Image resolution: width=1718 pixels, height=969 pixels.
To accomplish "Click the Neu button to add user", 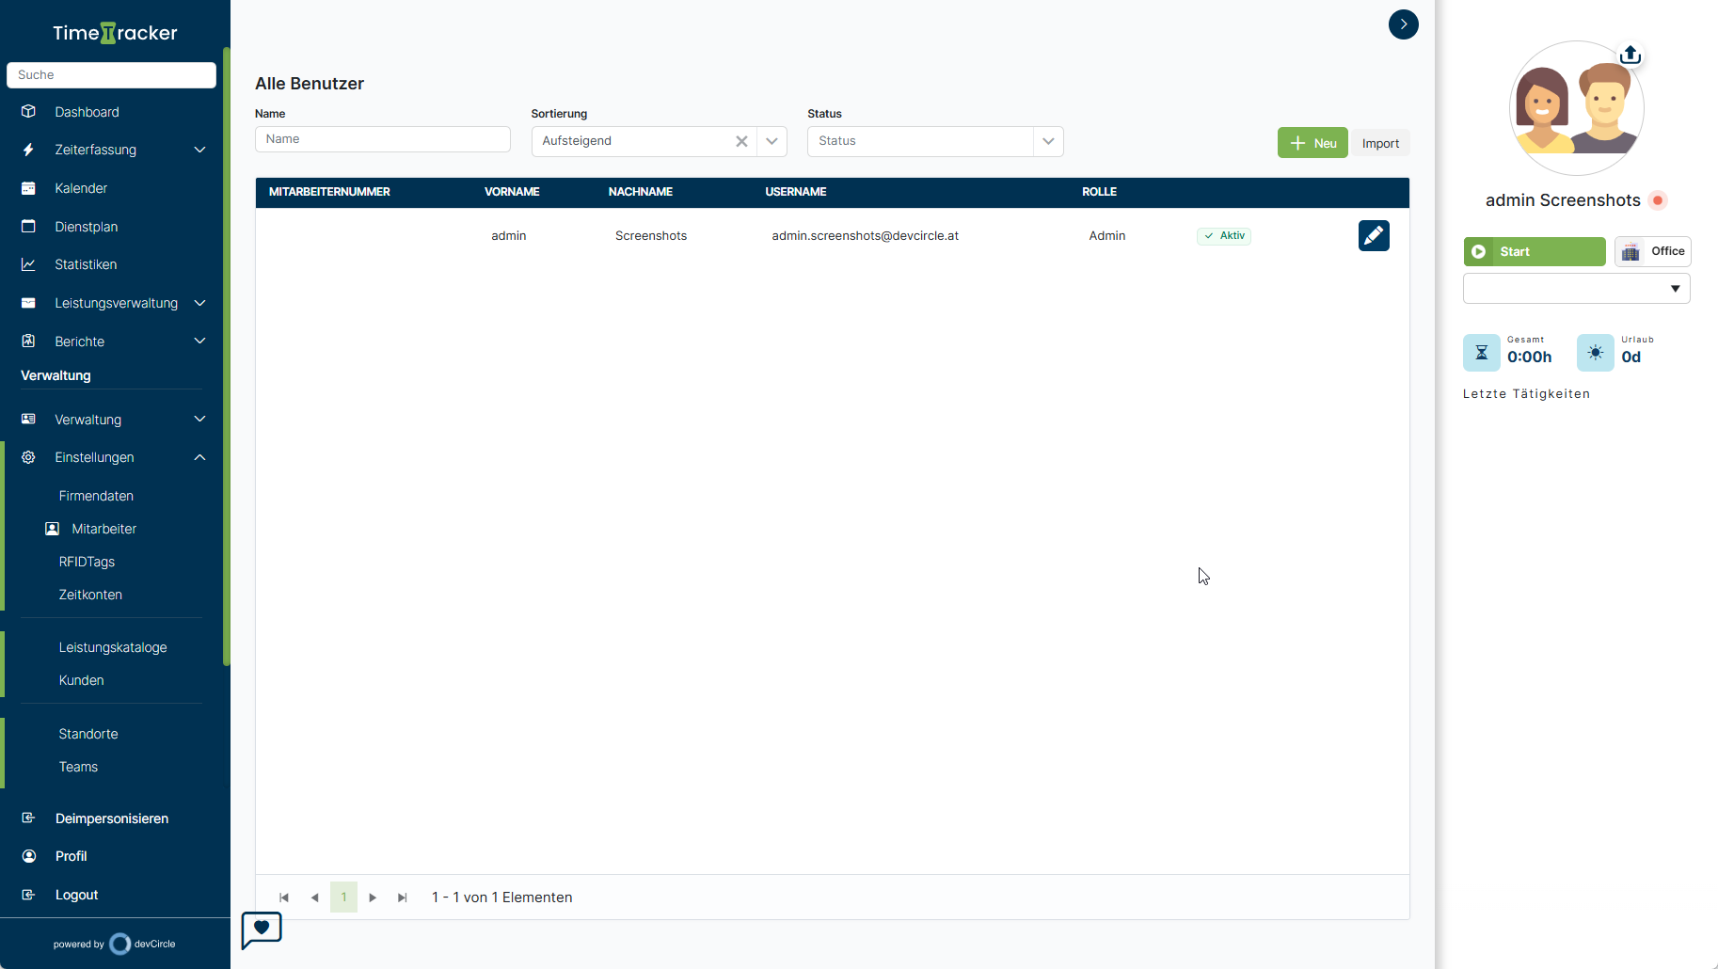I will [1312, 143].
